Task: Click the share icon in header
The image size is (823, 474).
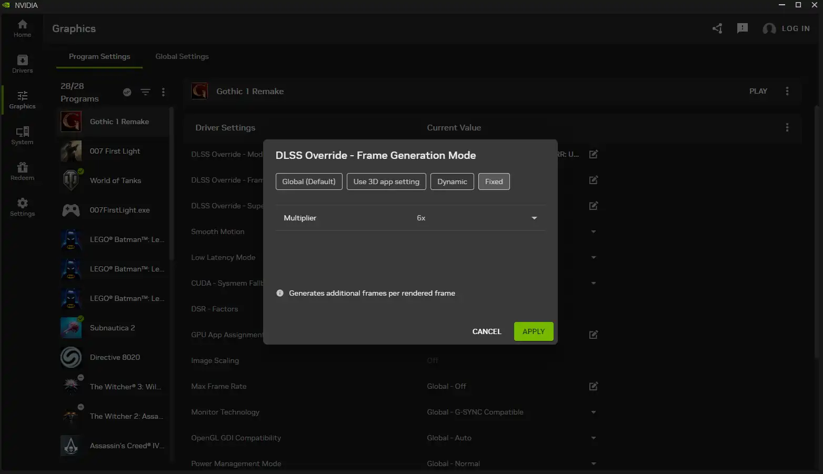Action: pos(717,28)
